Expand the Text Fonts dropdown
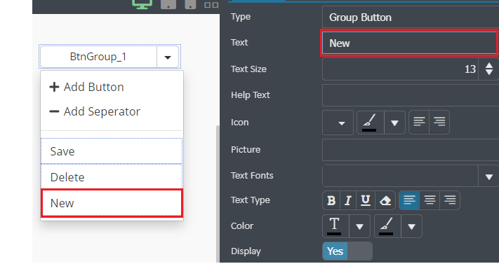 (488, 176)
